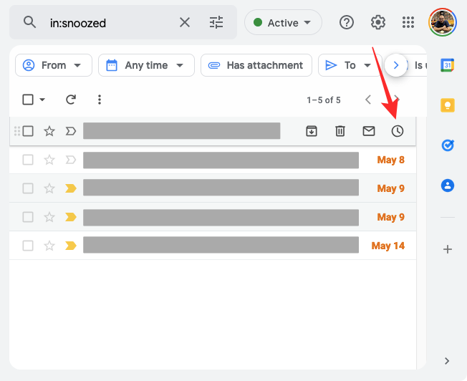Screen dimensions: 467x381
Task: Expand the Any time filter dropdown
Action: coord(146,65)
